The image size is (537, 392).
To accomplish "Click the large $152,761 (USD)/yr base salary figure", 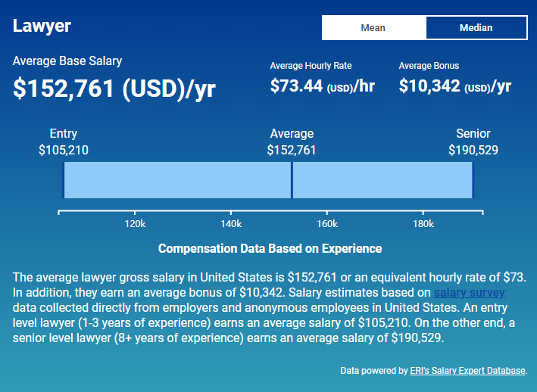I will 114,88.
